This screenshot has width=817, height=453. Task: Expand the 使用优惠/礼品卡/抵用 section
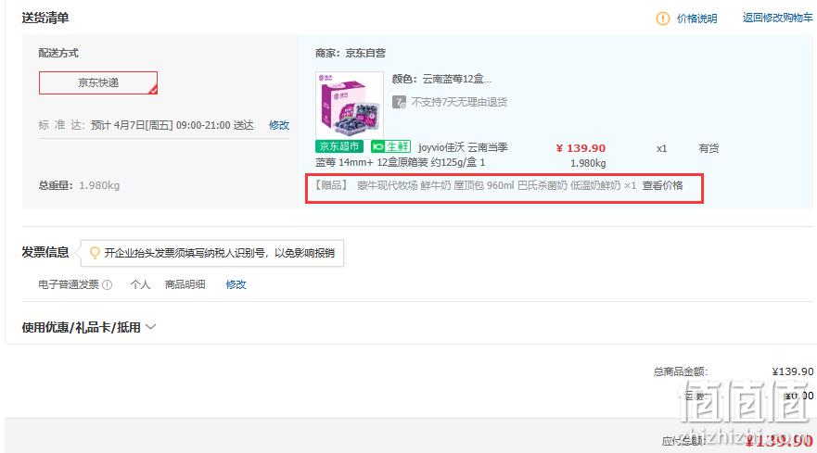[x=89, y=327]
